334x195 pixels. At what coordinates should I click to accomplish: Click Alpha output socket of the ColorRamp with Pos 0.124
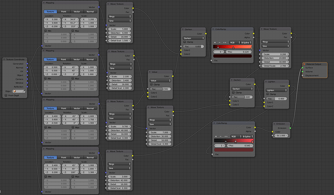pos(254,37)
